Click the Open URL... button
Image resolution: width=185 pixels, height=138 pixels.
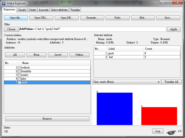[41, 18]
